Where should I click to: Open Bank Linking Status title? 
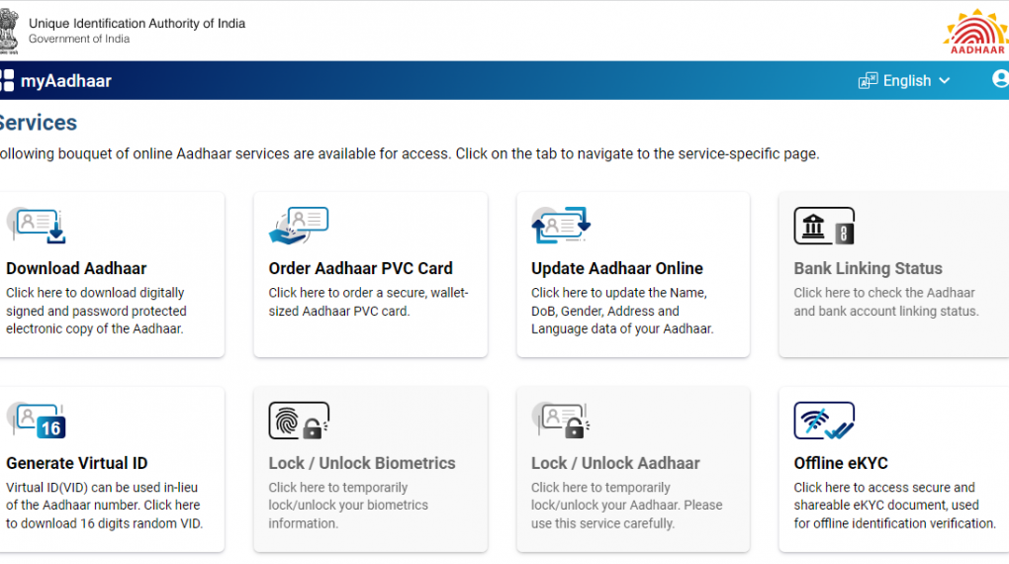868,268
